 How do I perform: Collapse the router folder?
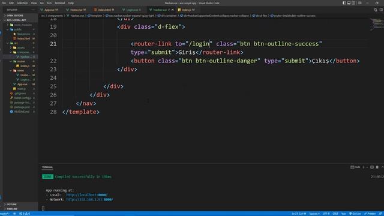pos(21,61)
